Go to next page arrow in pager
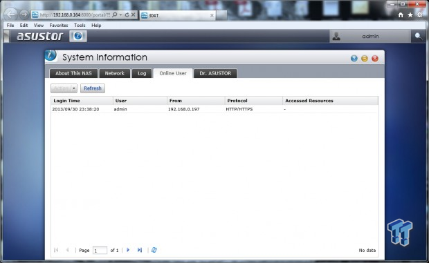Screen dimensions: 429x263 128,250
